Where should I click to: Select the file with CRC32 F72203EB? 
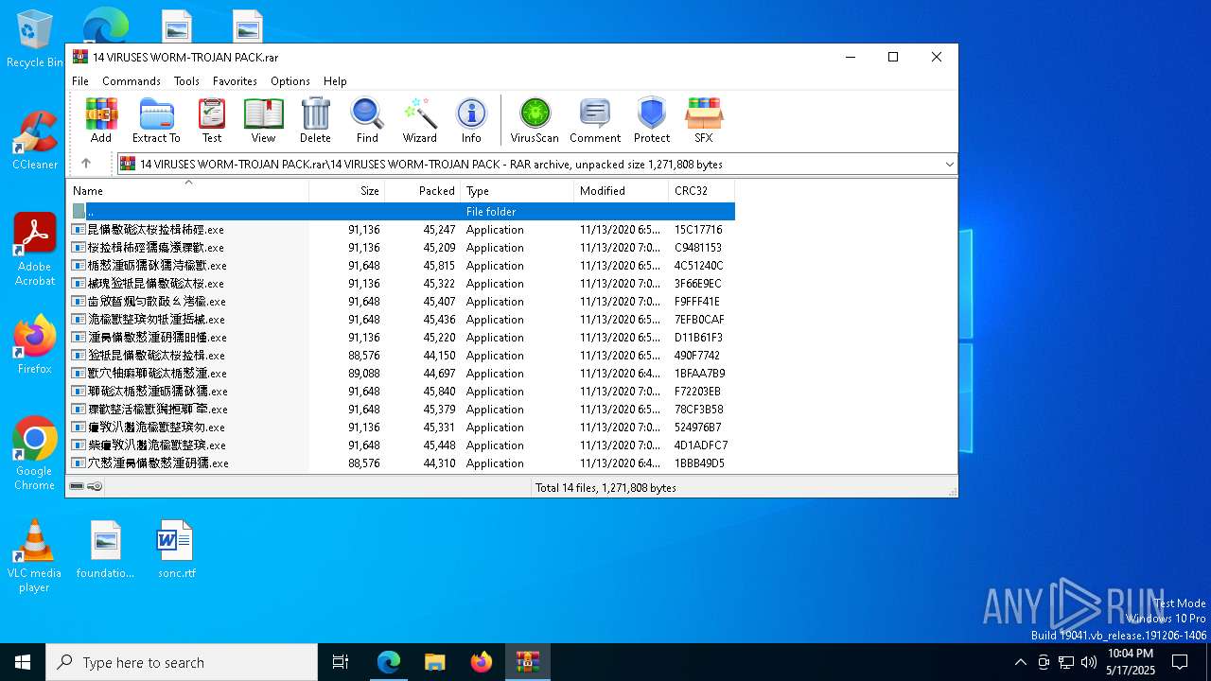pos(401,392)
